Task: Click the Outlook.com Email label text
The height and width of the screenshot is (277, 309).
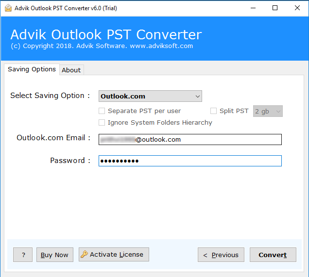Action: pos(53,138)
